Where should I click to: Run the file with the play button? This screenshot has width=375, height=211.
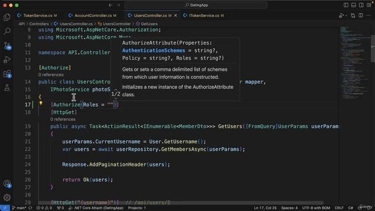pyautogui.click(x=341, y=16)
